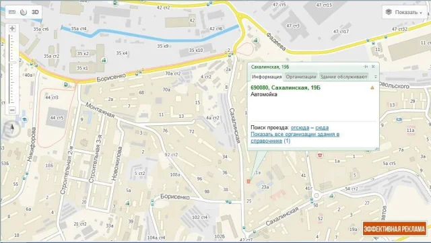Click building label 92 ст2
This screenshot has width=431, height=243.
coord(171,155)
